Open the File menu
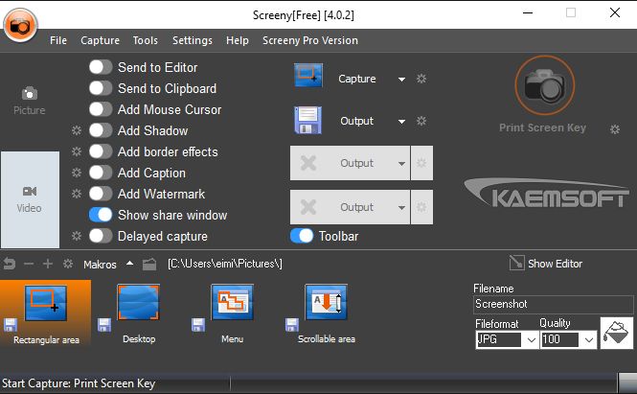 pos(58,40)
